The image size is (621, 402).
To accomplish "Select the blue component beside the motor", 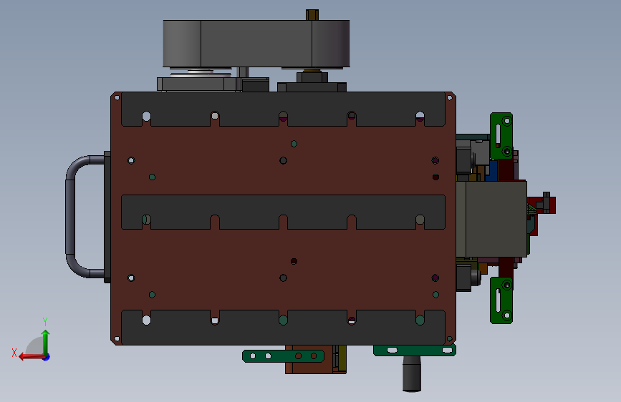I will tap(492, 170).
